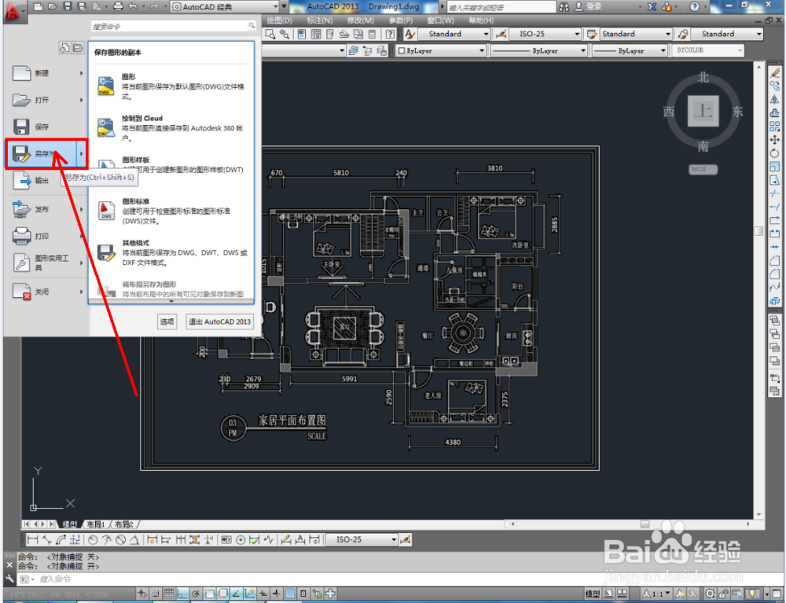Click the binoculars search icon
This screenshot has width=786, height=603.
click(x=564, y=6)
